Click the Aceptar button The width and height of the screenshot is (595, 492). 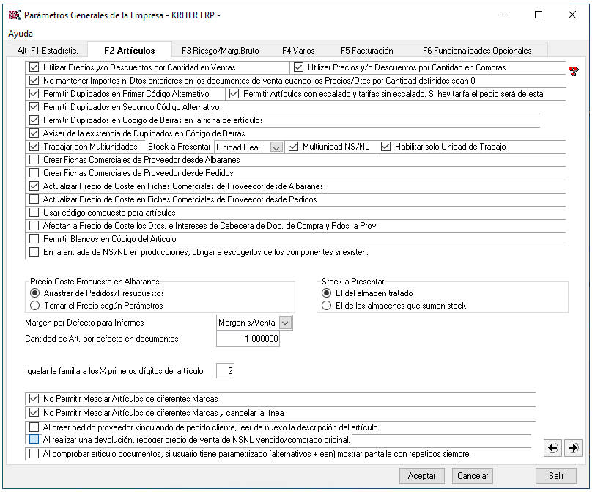[421, 476]
